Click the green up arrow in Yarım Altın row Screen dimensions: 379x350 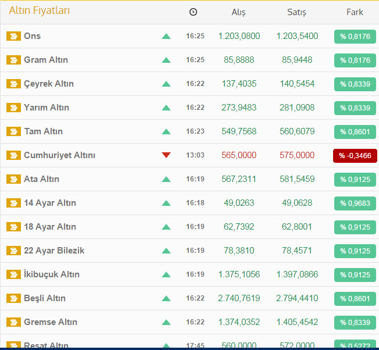[166, 108]
